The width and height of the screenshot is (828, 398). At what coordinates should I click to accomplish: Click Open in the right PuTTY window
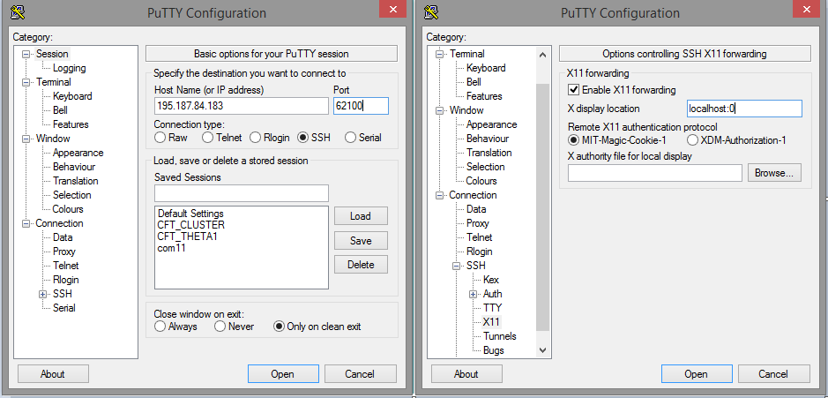[696, 373]
